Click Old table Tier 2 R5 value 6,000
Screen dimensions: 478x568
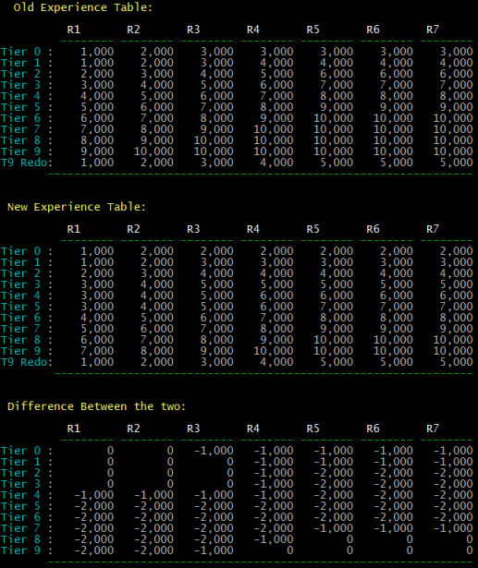click(x=337, y=74)
